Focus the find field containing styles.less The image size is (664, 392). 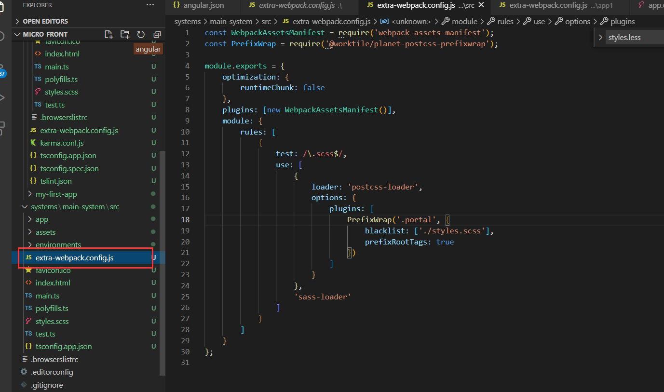tap(635, 38)
